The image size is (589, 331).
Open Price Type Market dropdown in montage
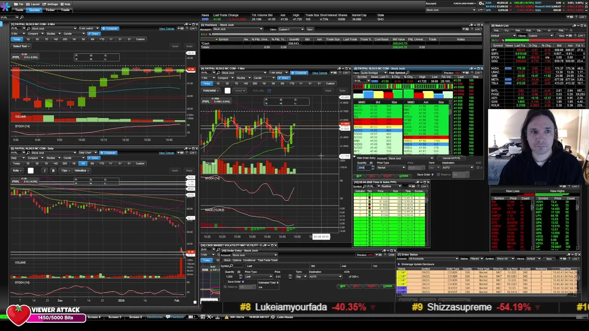pyautogui.click(x=391, y=167)
